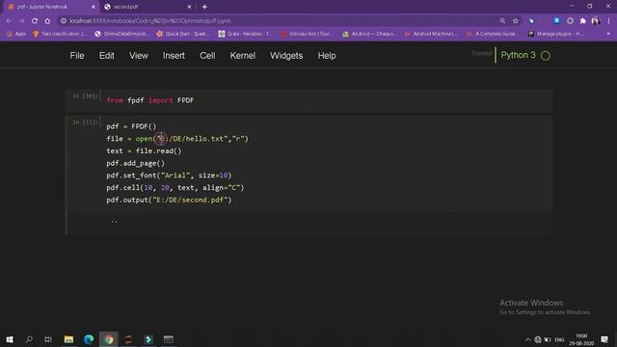Open the Manage plugins bookmark
Screen dimensions: 617x347
click(x=555, y=34)
